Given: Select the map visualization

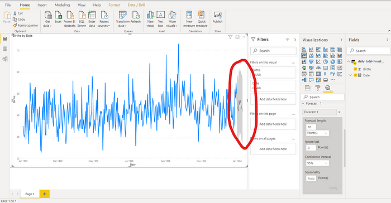Looking at the screenshot, I should pos(304,67).
